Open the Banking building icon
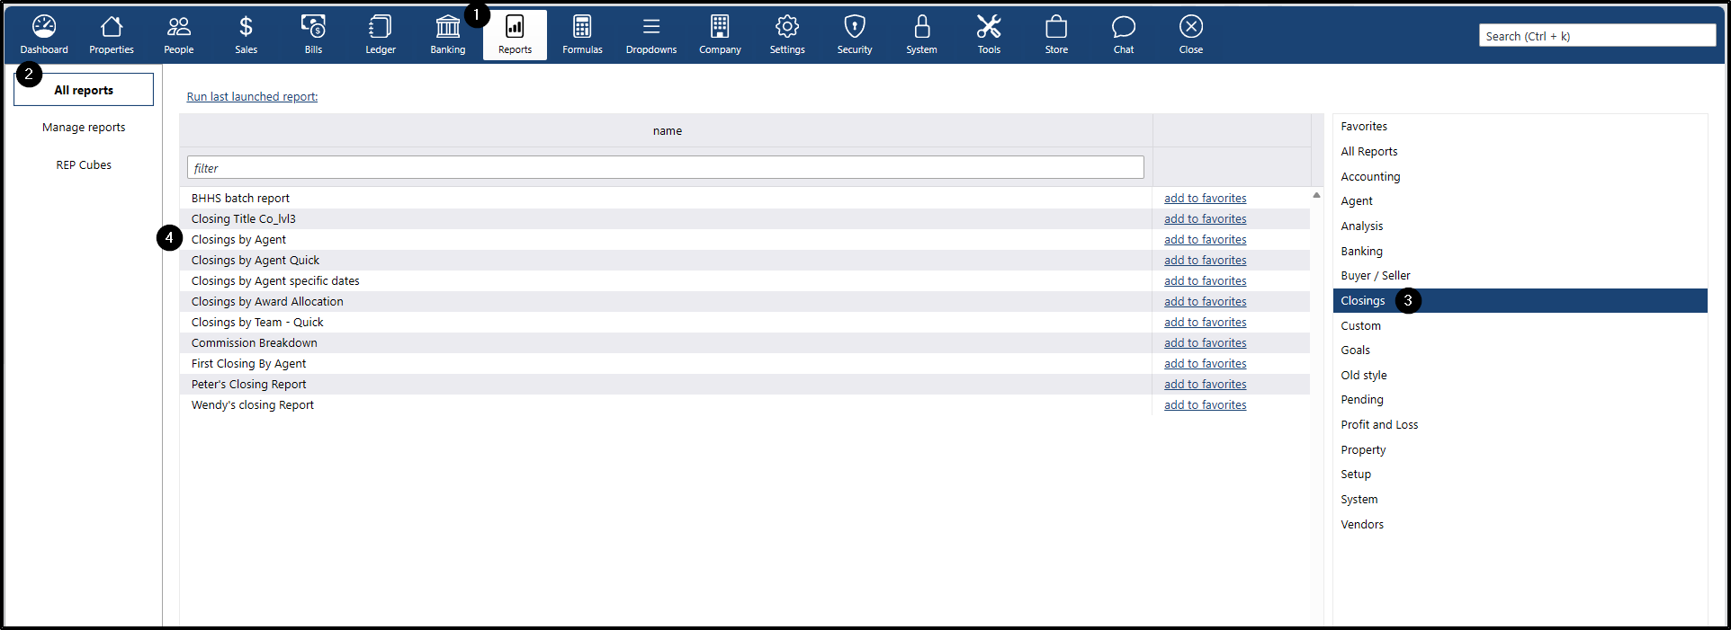Image resolution: width=1731 pixels, height=630 pixels. point(447,27)
